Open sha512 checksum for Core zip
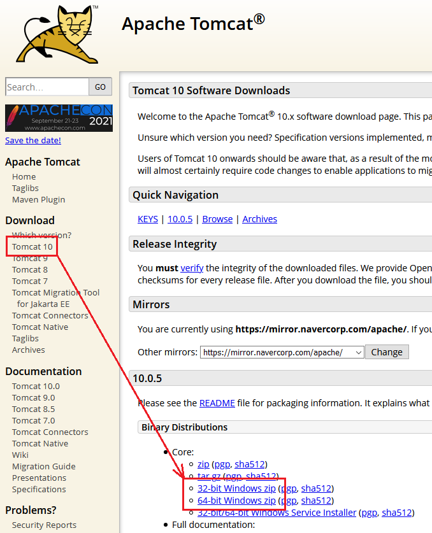 click(x=250, y=464)
